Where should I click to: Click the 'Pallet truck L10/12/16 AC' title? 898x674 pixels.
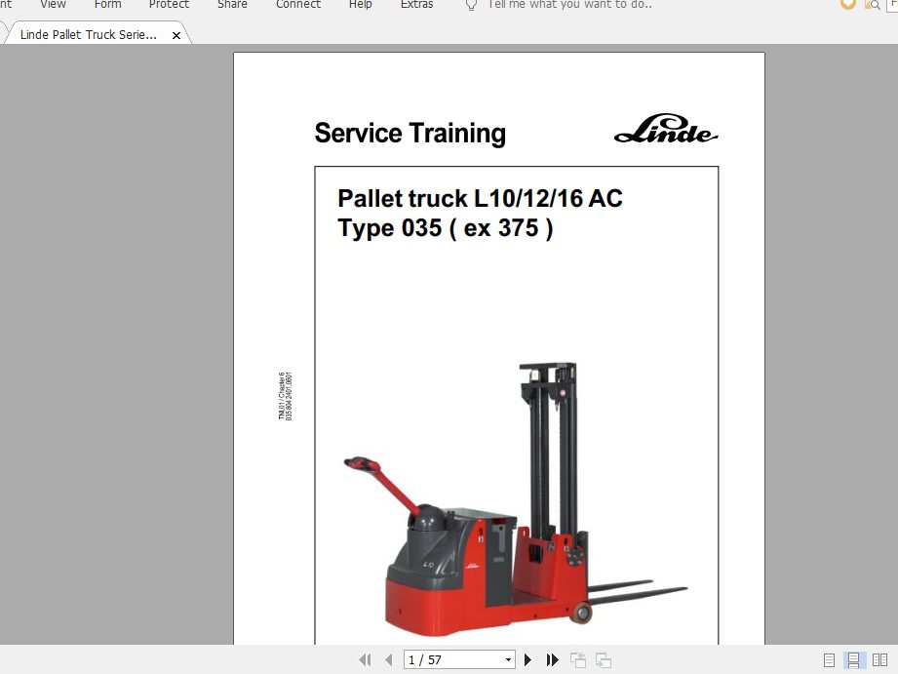(480, 198)
